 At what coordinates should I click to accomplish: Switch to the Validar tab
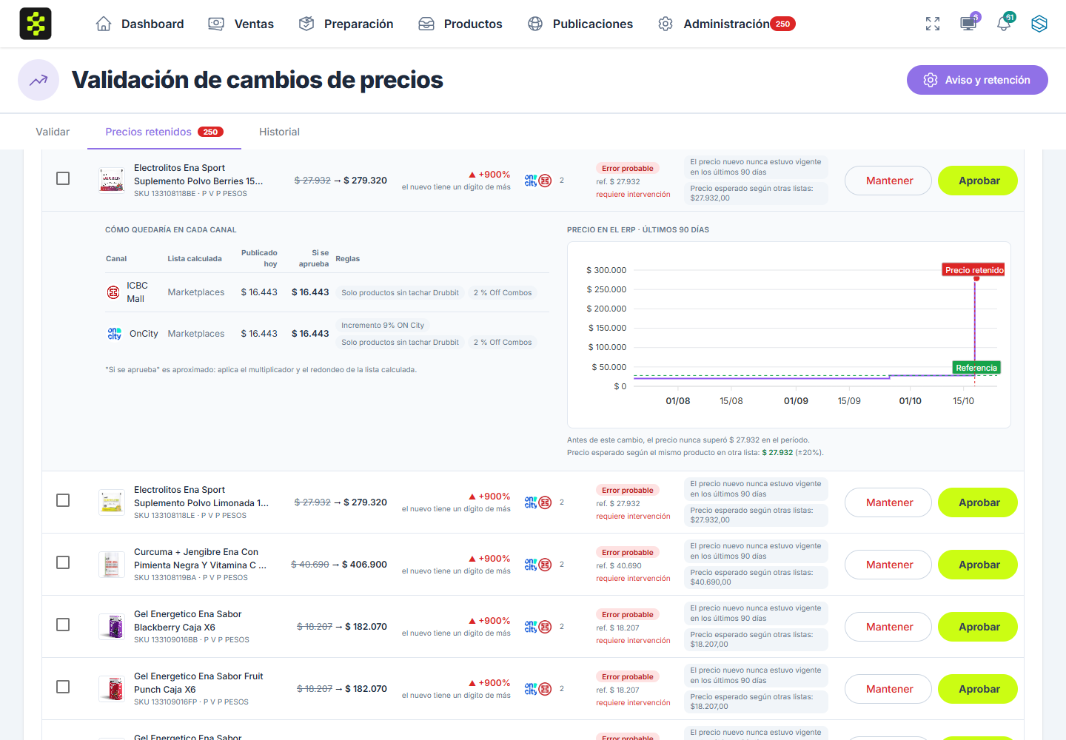[53, 132]
